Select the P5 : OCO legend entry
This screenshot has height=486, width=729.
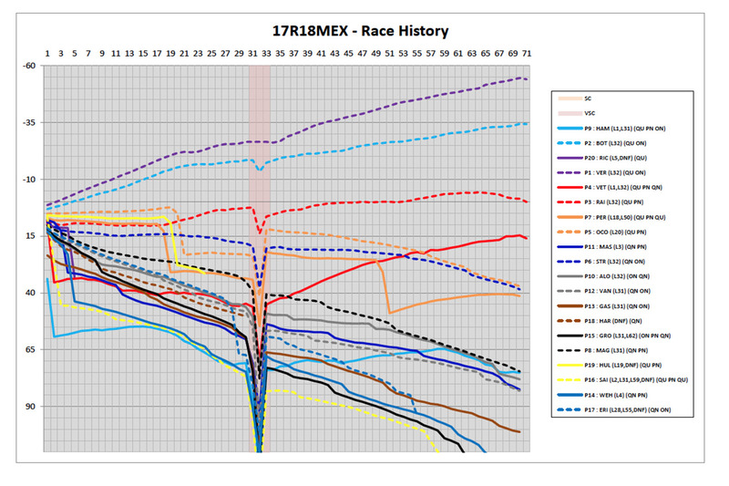coord(611,232)
